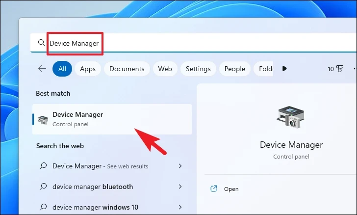Switch to the People filter tab

235,69
